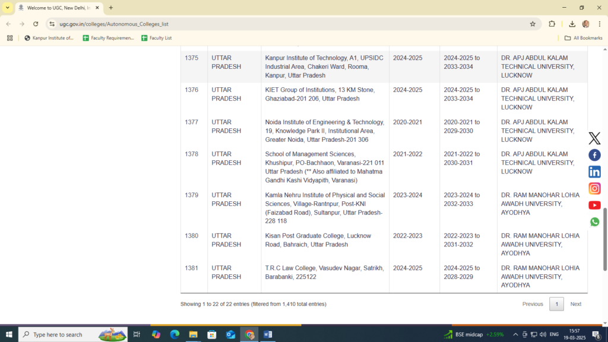Select the School of Management Sciences cell

[x=325, y=167]
